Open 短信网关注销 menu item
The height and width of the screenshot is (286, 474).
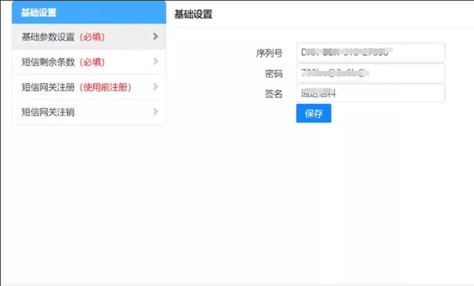(89, 112)
